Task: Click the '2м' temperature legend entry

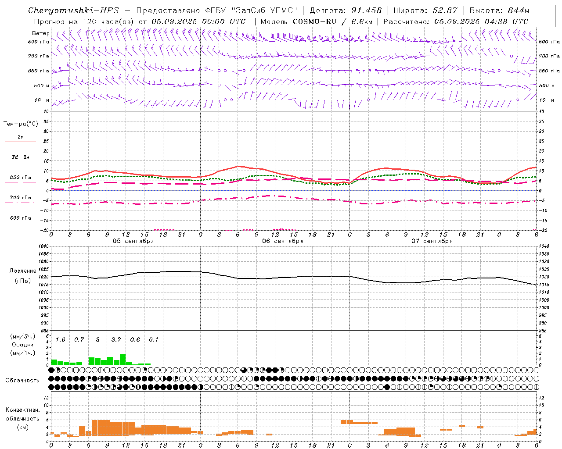Action: click(x=21, y=137)
